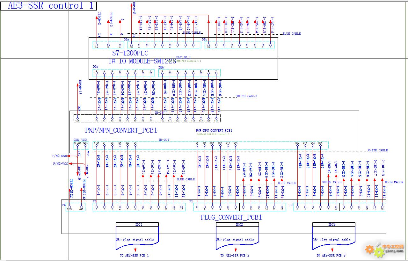Select the 'PLC_IO_1' reference label

click(x=183, y=57)
